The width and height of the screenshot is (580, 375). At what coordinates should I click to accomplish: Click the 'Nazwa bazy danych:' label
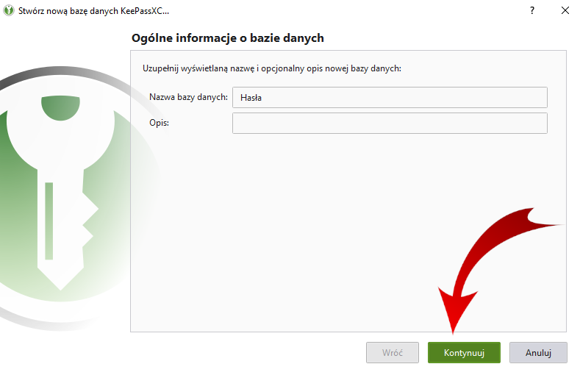[188, 97]
